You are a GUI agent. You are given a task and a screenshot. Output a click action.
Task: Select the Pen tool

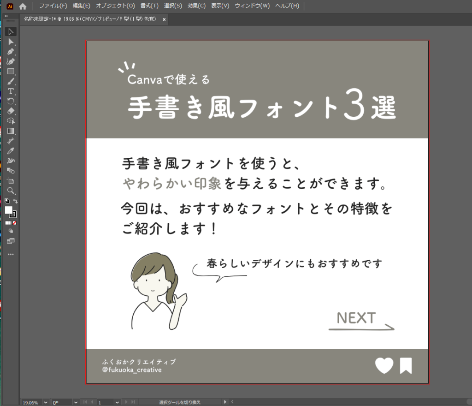click(x=11, y=52)
